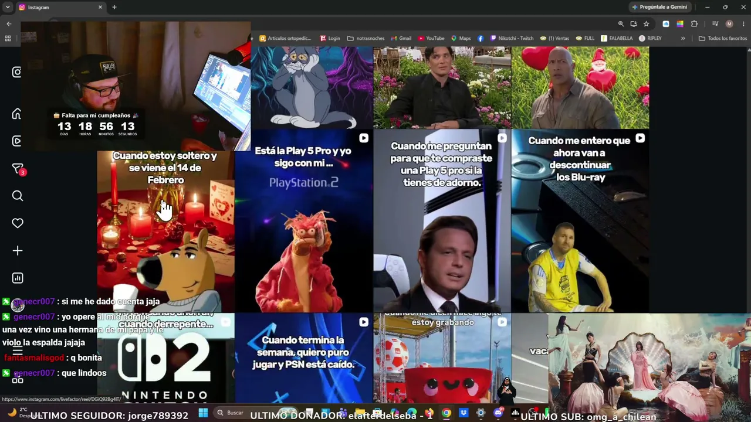Open the reel with man in black shirt
Image resolution: width=751 pixels, height=422 pixels.
pyautogui.click(x=442, y=88)
